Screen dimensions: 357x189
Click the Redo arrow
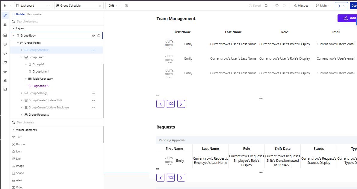(284, 6)
